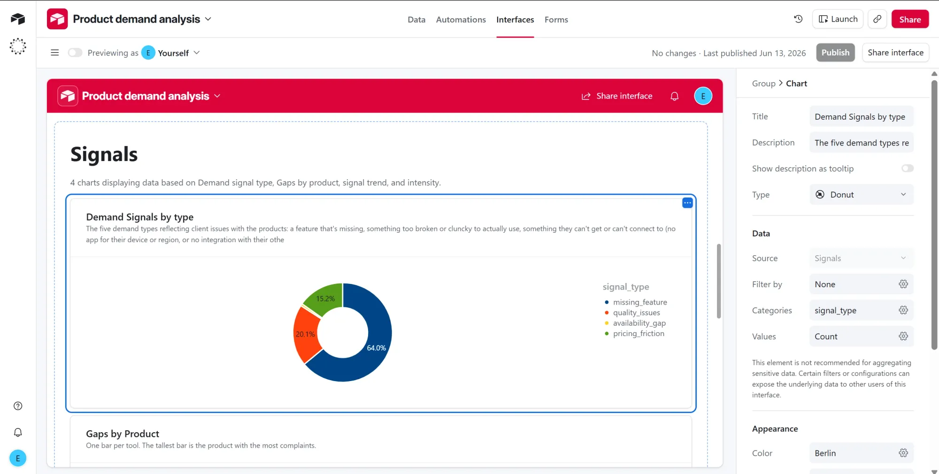Screen dimensions: 939x474
Task: Click the Share interface arrow icon in header
Action: [586, 96]
